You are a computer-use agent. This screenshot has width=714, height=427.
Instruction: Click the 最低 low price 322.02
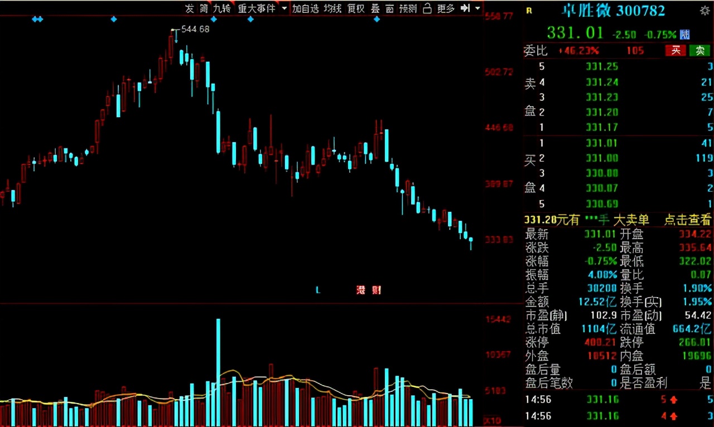695,261
